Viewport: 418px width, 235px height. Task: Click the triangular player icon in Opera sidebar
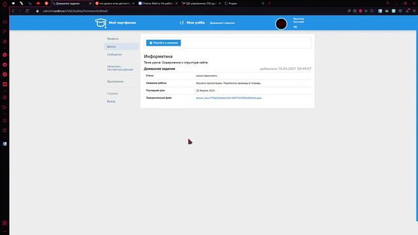tap(5, 107)
